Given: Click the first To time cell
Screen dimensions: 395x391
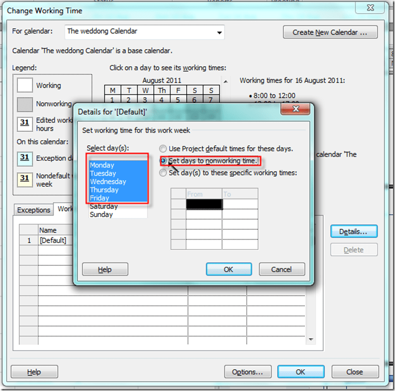Looking at the screenshot, I should point(240,204).
